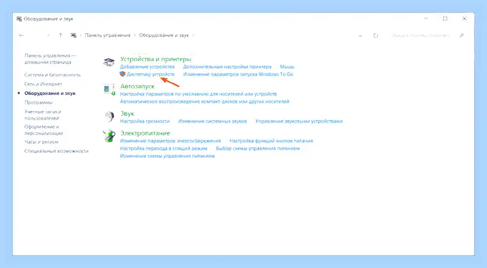The image size is (487, 268).
Task: Click Изменение схемы управления питанием link
Action: click(167, 156)
